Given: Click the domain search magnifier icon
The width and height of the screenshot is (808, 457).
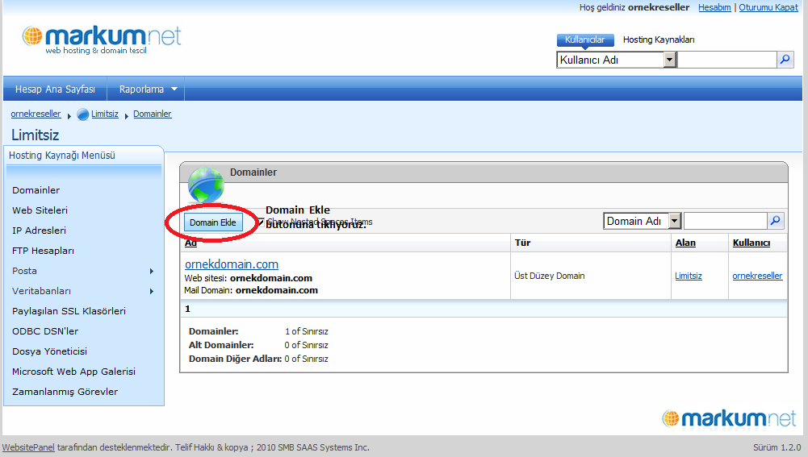Looking at the screenshot, I should tap(776, 221).
